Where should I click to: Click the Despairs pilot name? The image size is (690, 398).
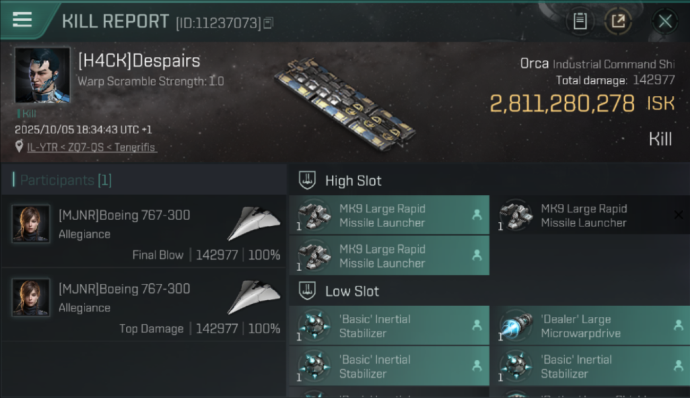tap(139, 61)
